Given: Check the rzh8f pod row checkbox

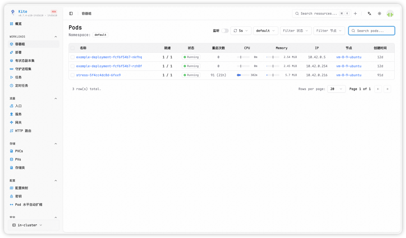Looking at the screenshot, I should pos(73,66).
